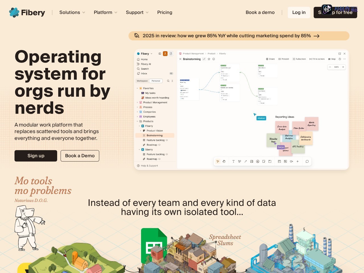Screen dimensions: 364x273
Task: Click the star favorite icon beside Brainstorming
Action: [x=209, y=59]
